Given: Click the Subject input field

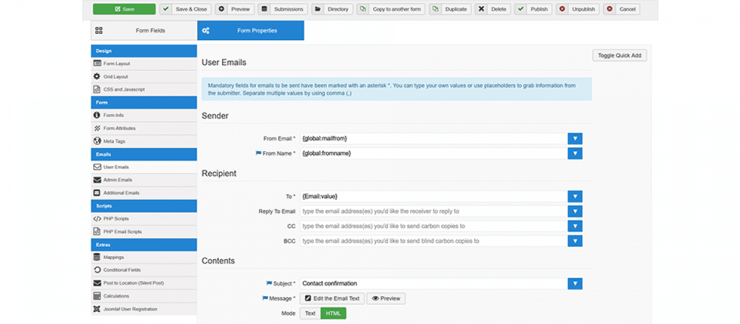Looking at the screenshot, I should [434, 284].
